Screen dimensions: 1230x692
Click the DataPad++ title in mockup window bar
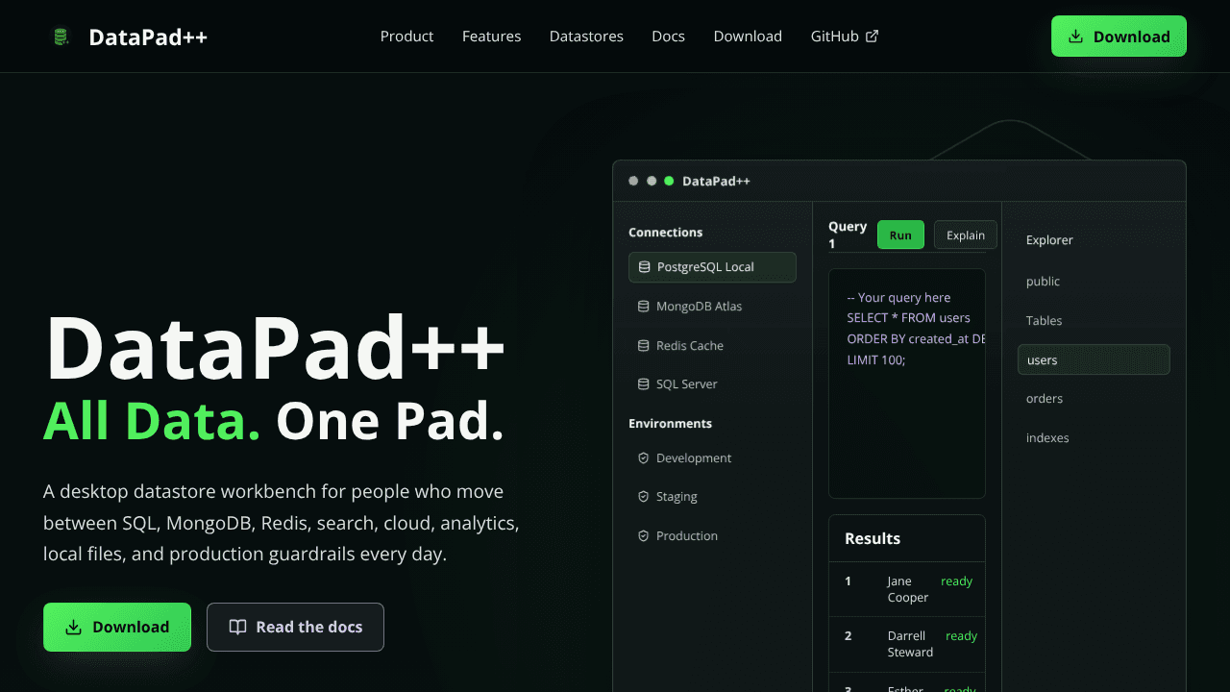(716, 181)
